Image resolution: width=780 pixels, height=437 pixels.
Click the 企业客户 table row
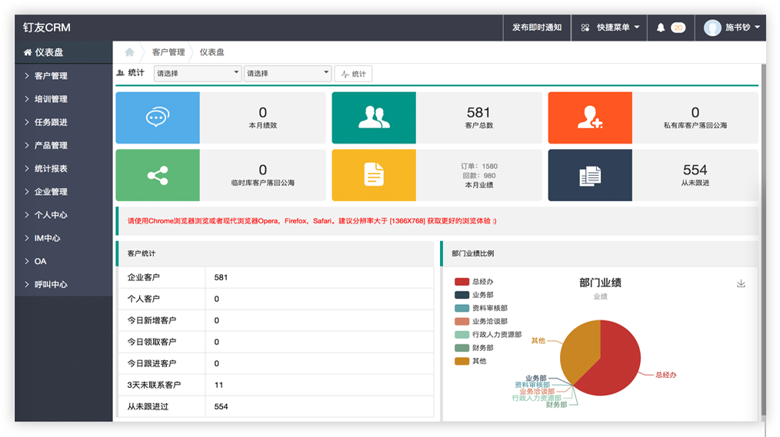point(276,277)
